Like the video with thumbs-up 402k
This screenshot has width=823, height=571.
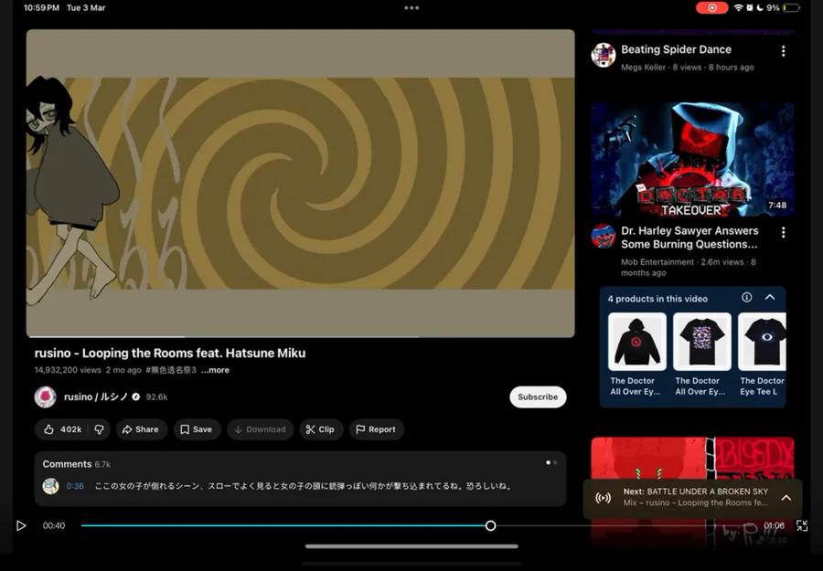coord(62,429)
